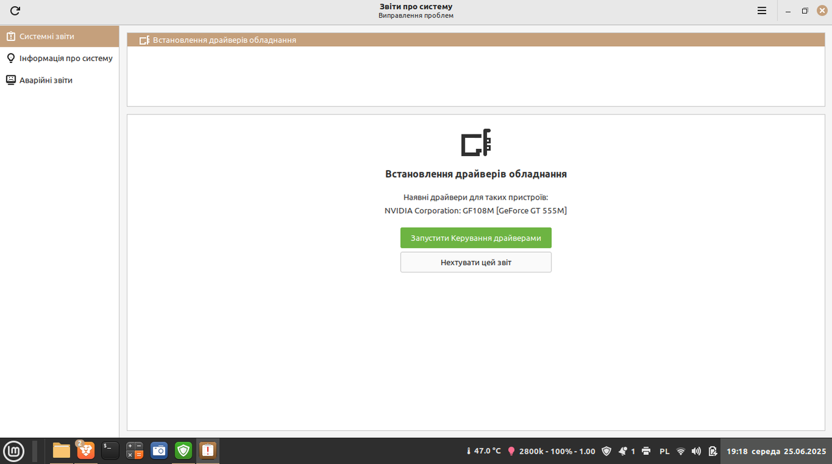This screenshot has height=464, width=832.
Task: Click Нехтувати цей звіт button
Action: [476, 263]
